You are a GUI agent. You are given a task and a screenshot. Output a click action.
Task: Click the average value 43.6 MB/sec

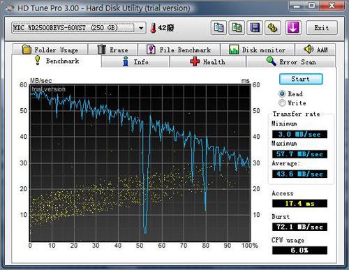(x=299, y=174)
